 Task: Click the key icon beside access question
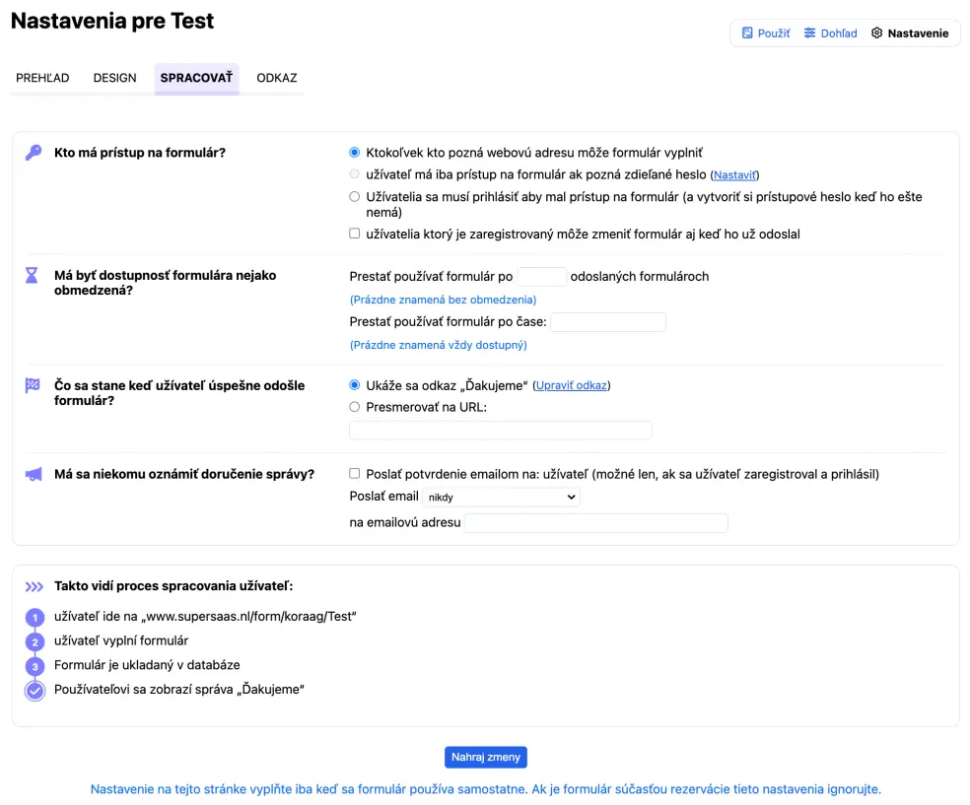pos(34,153)
